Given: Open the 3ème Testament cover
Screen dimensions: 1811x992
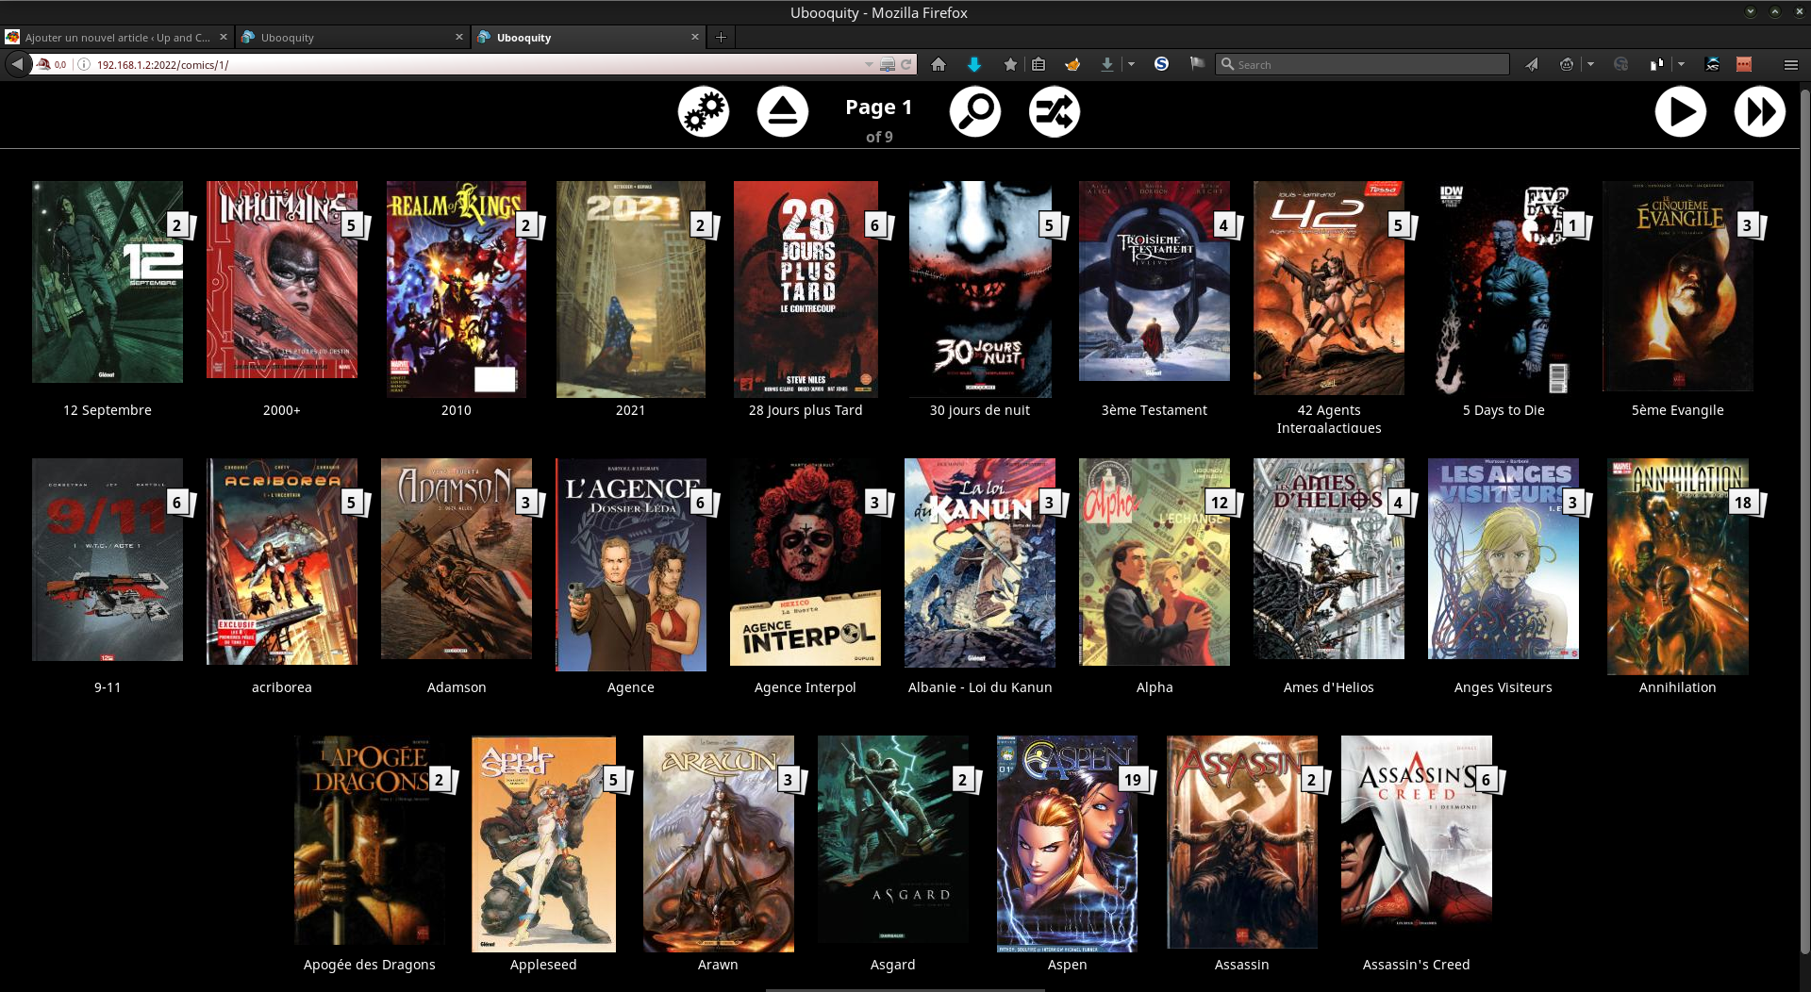Looking at the screenshot, I should pyautogui.click(x=1155, y=281).
